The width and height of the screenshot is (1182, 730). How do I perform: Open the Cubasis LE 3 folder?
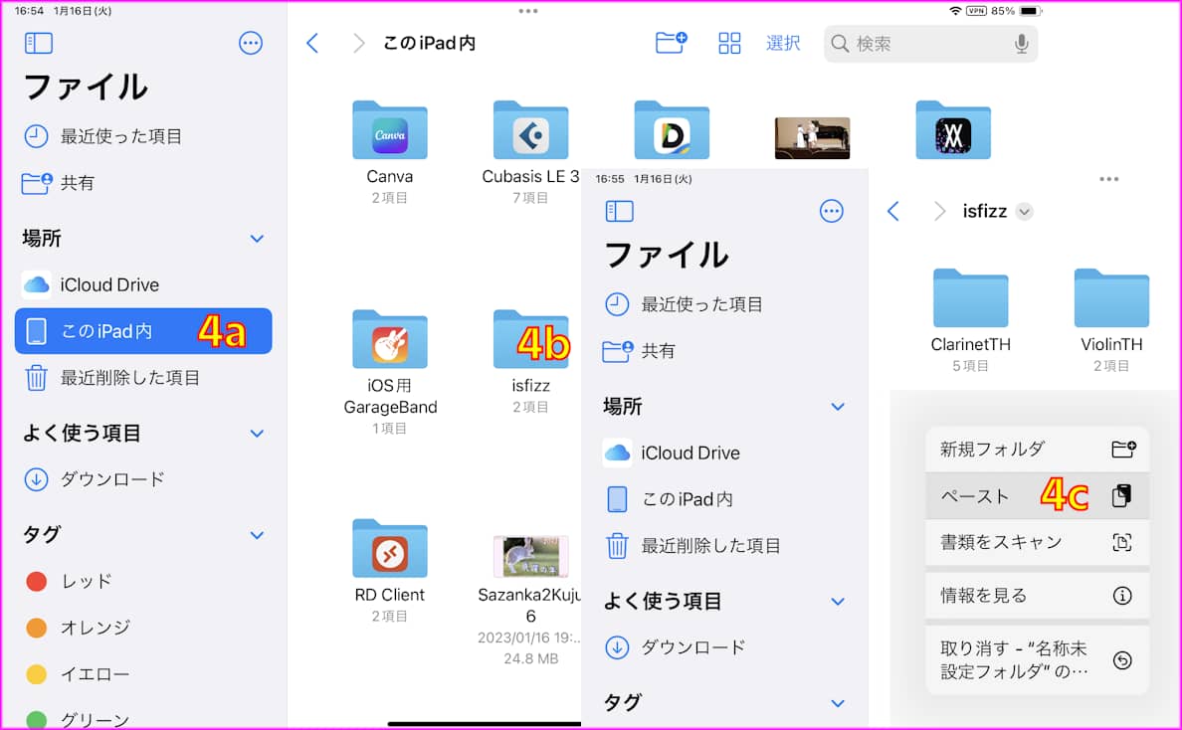[530, 130]
